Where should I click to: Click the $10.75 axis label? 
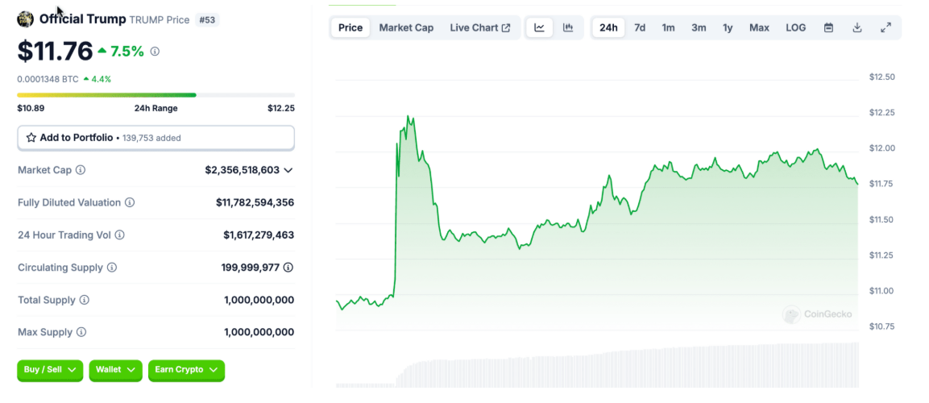[881, 326]
